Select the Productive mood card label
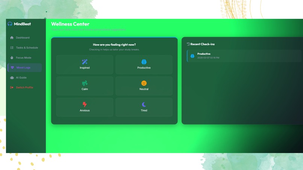Viewport: 303px width, 170px height. (x=144, y=68)
